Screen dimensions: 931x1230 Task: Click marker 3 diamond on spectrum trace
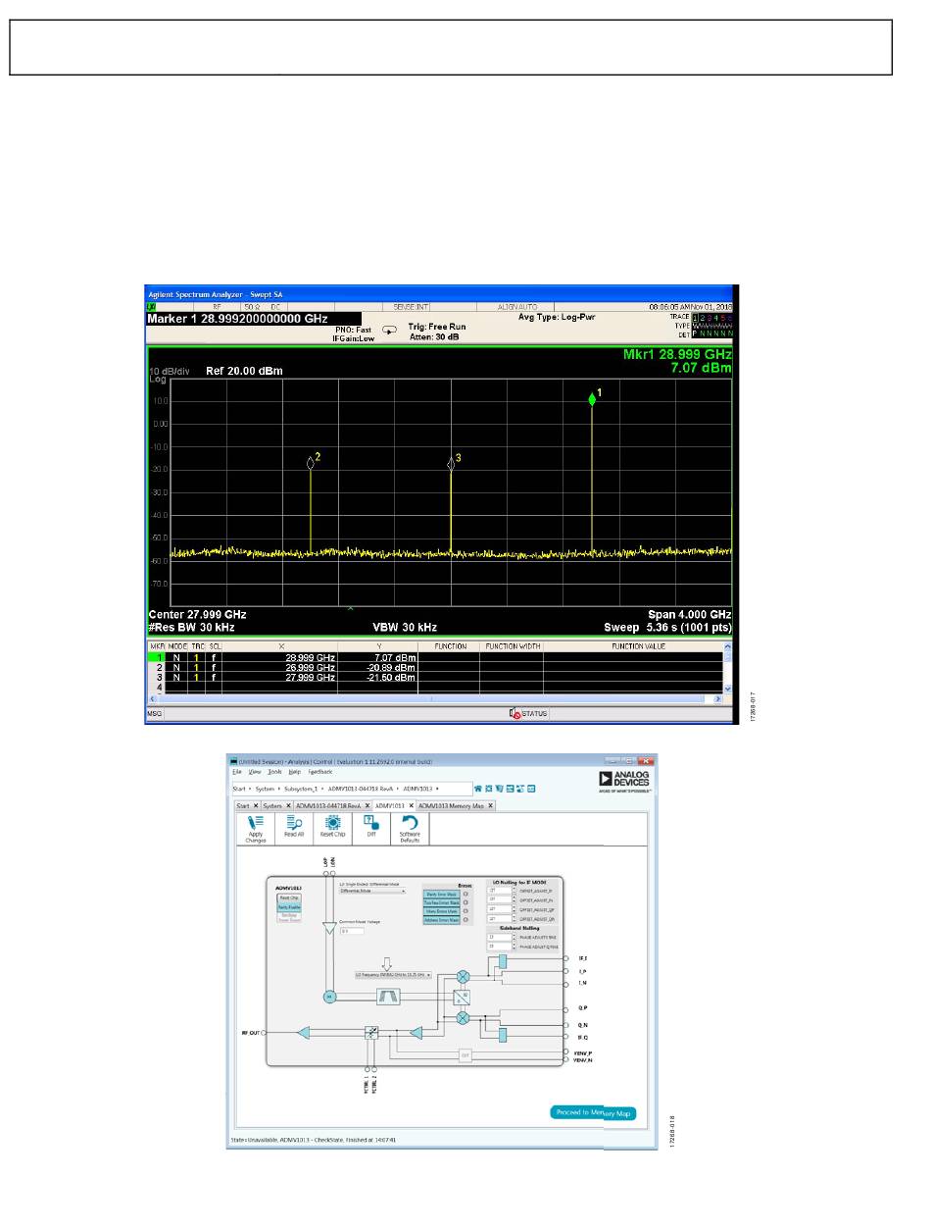coord(451,464)
